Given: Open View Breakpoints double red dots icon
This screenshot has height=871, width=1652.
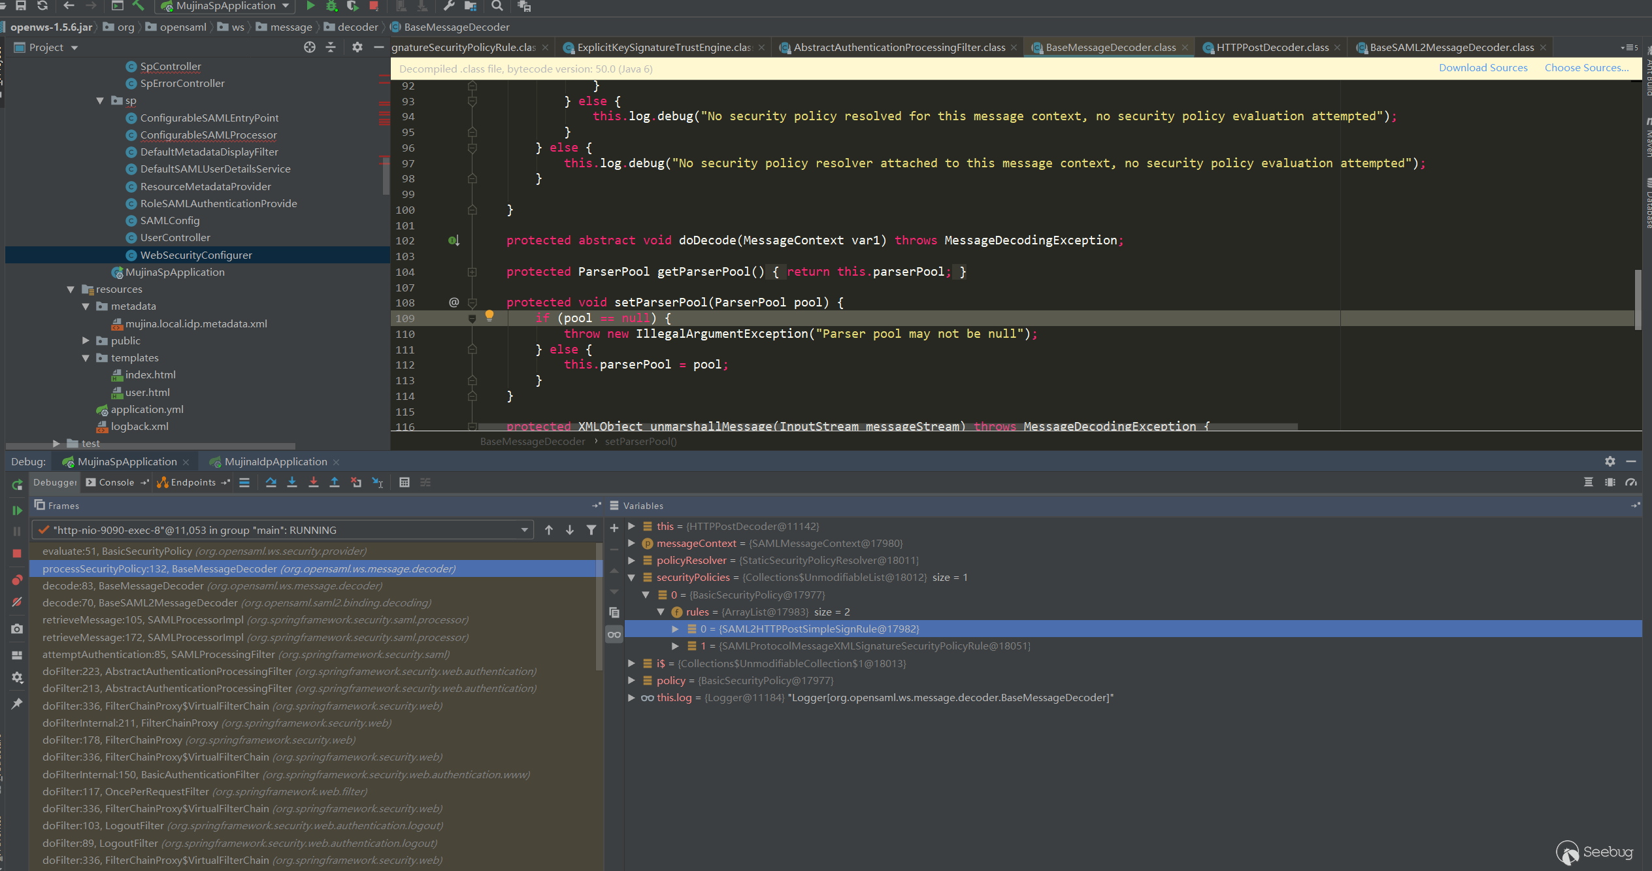Looking at the screenshot, I should 18,580.
